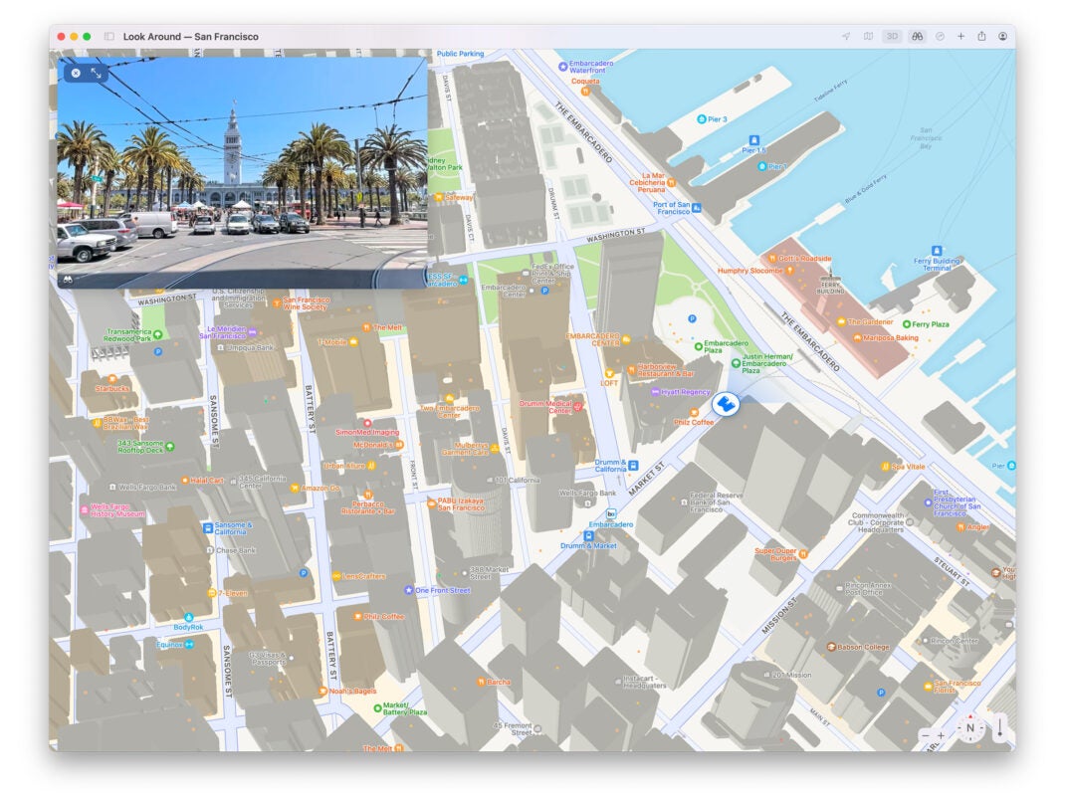Click the Directions icon in toolbar
The height and width of the screenshot is (799, 1065).
[x=940, y=37]
